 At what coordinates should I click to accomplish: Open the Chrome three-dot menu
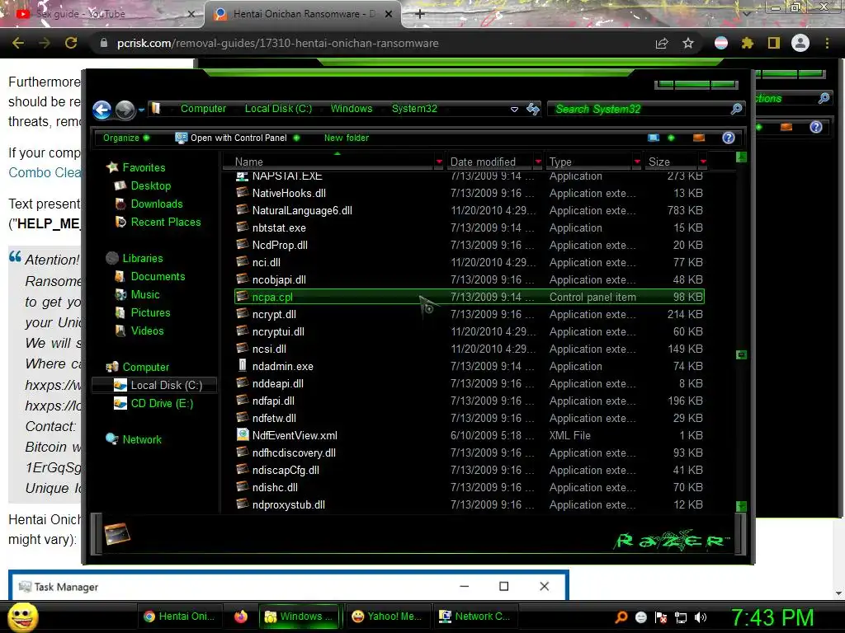tap(827, 43)
